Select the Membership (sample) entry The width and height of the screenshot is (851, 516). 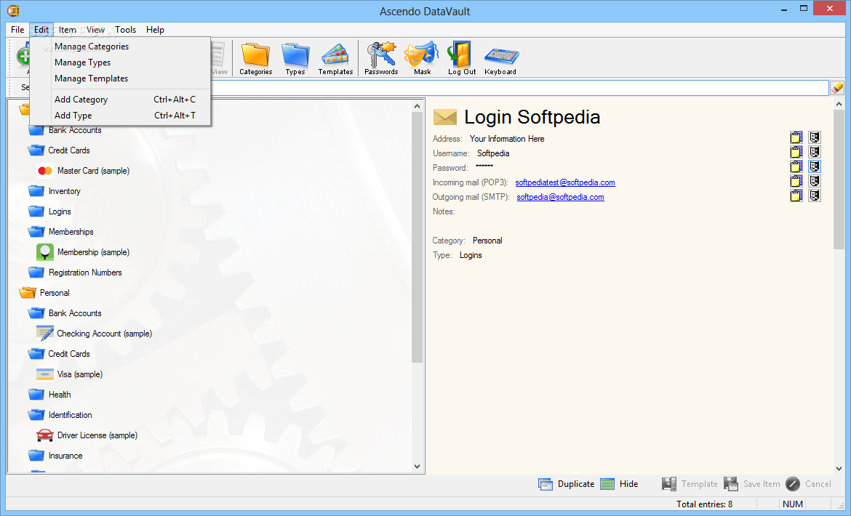83,252
